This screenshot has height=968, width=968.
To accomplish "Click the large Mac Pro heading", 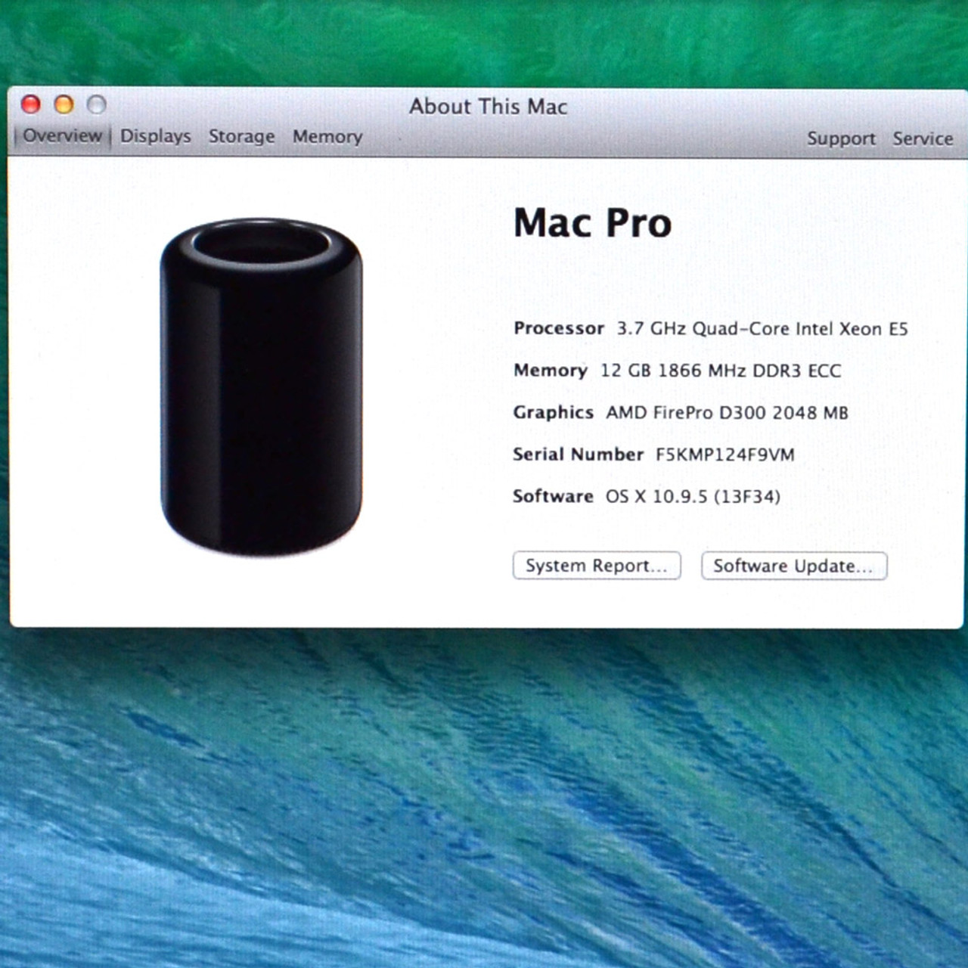I will click(592, 223).
